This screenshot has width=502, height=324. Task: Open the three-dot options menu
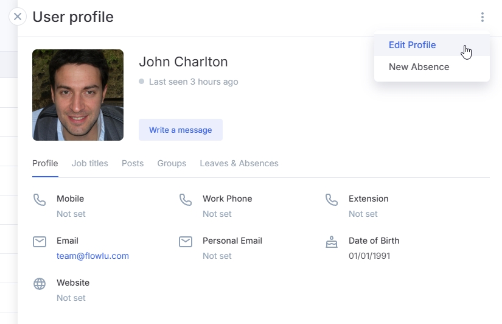coord(482,17)
